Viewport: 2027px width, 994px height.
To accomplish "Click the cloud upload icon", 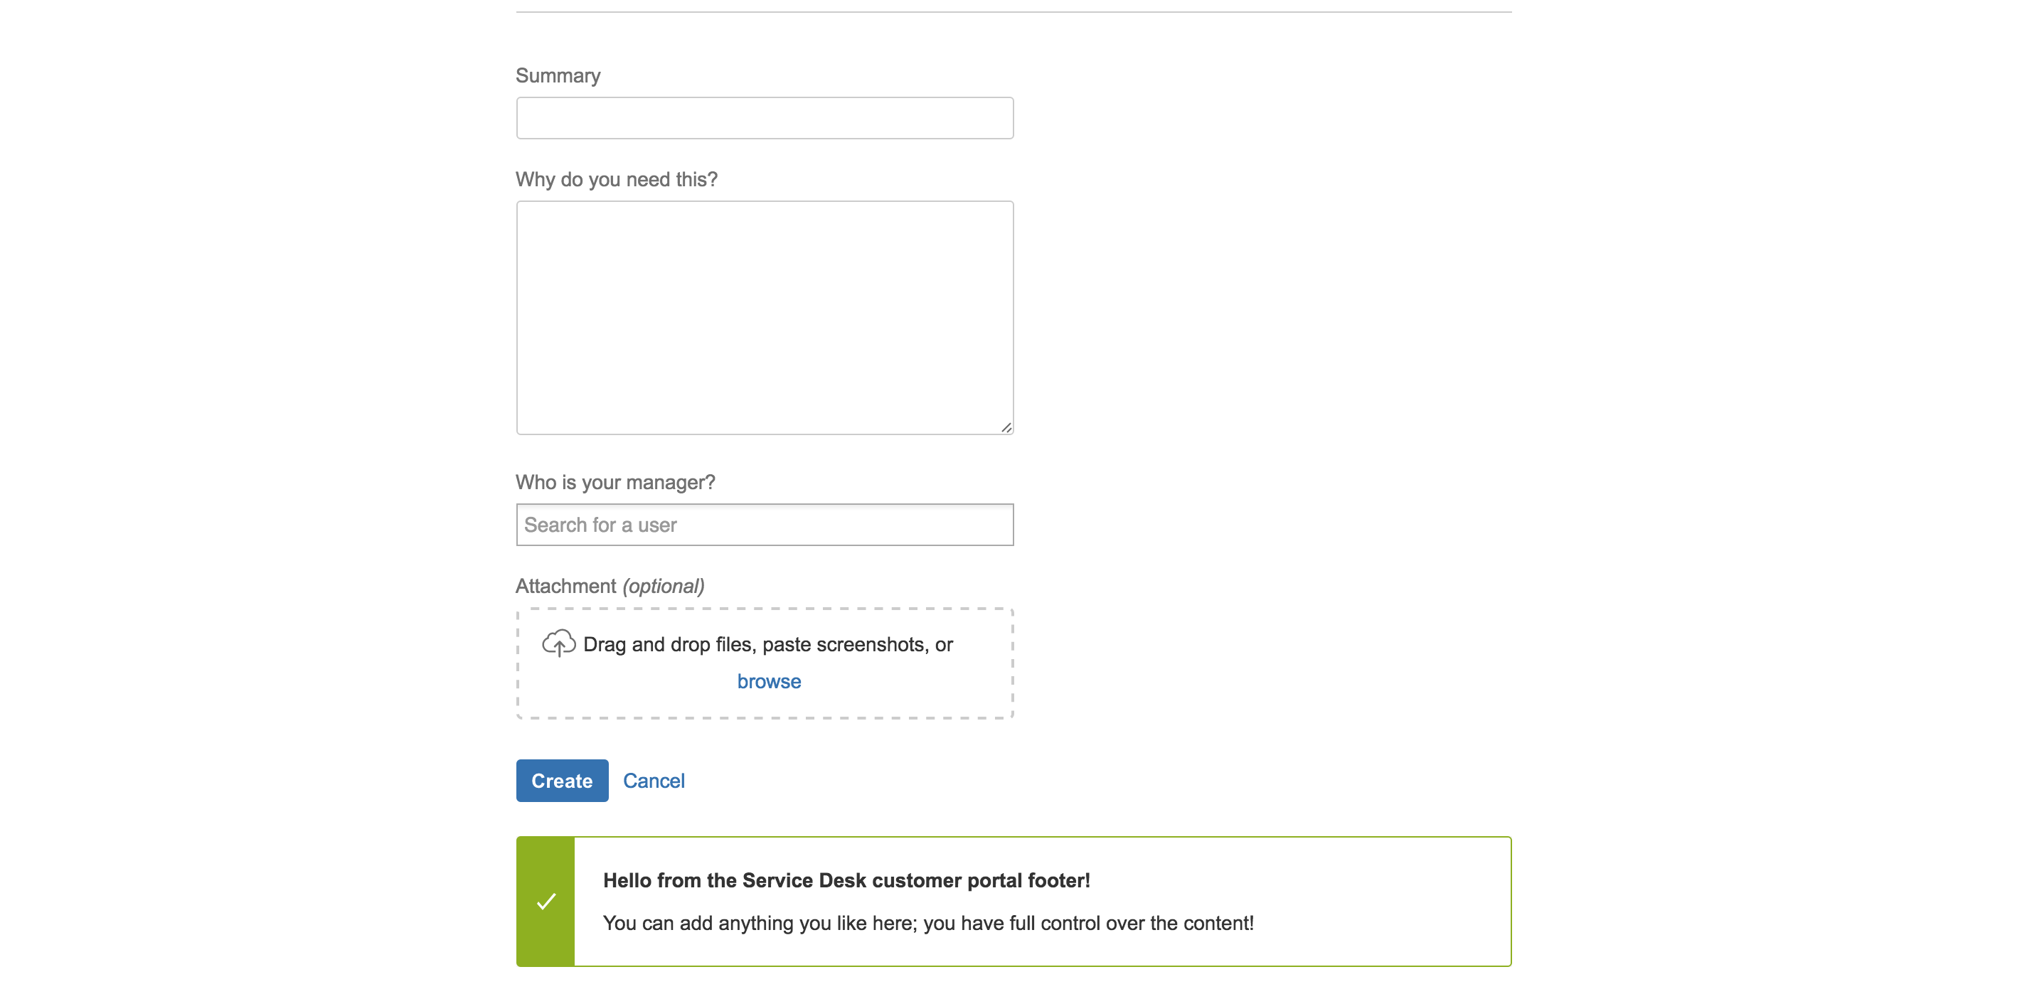I will click(x=559, y=643).
